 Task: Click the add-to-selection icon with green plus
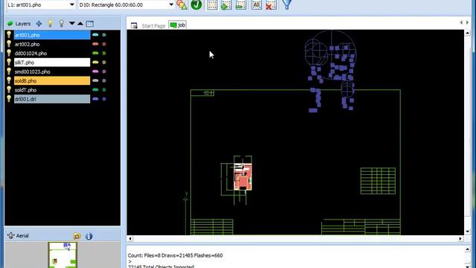[226, 5]
